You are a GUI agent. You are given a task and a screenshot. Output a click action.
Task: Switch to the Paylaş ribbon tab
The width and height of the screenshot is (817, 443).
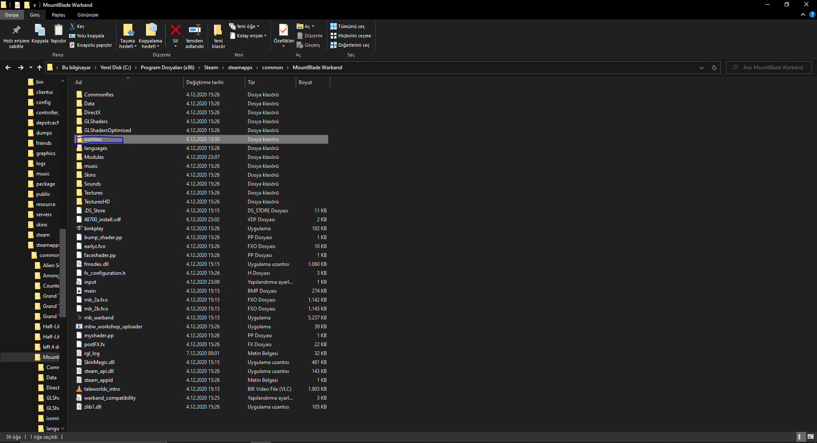(59, 15)
